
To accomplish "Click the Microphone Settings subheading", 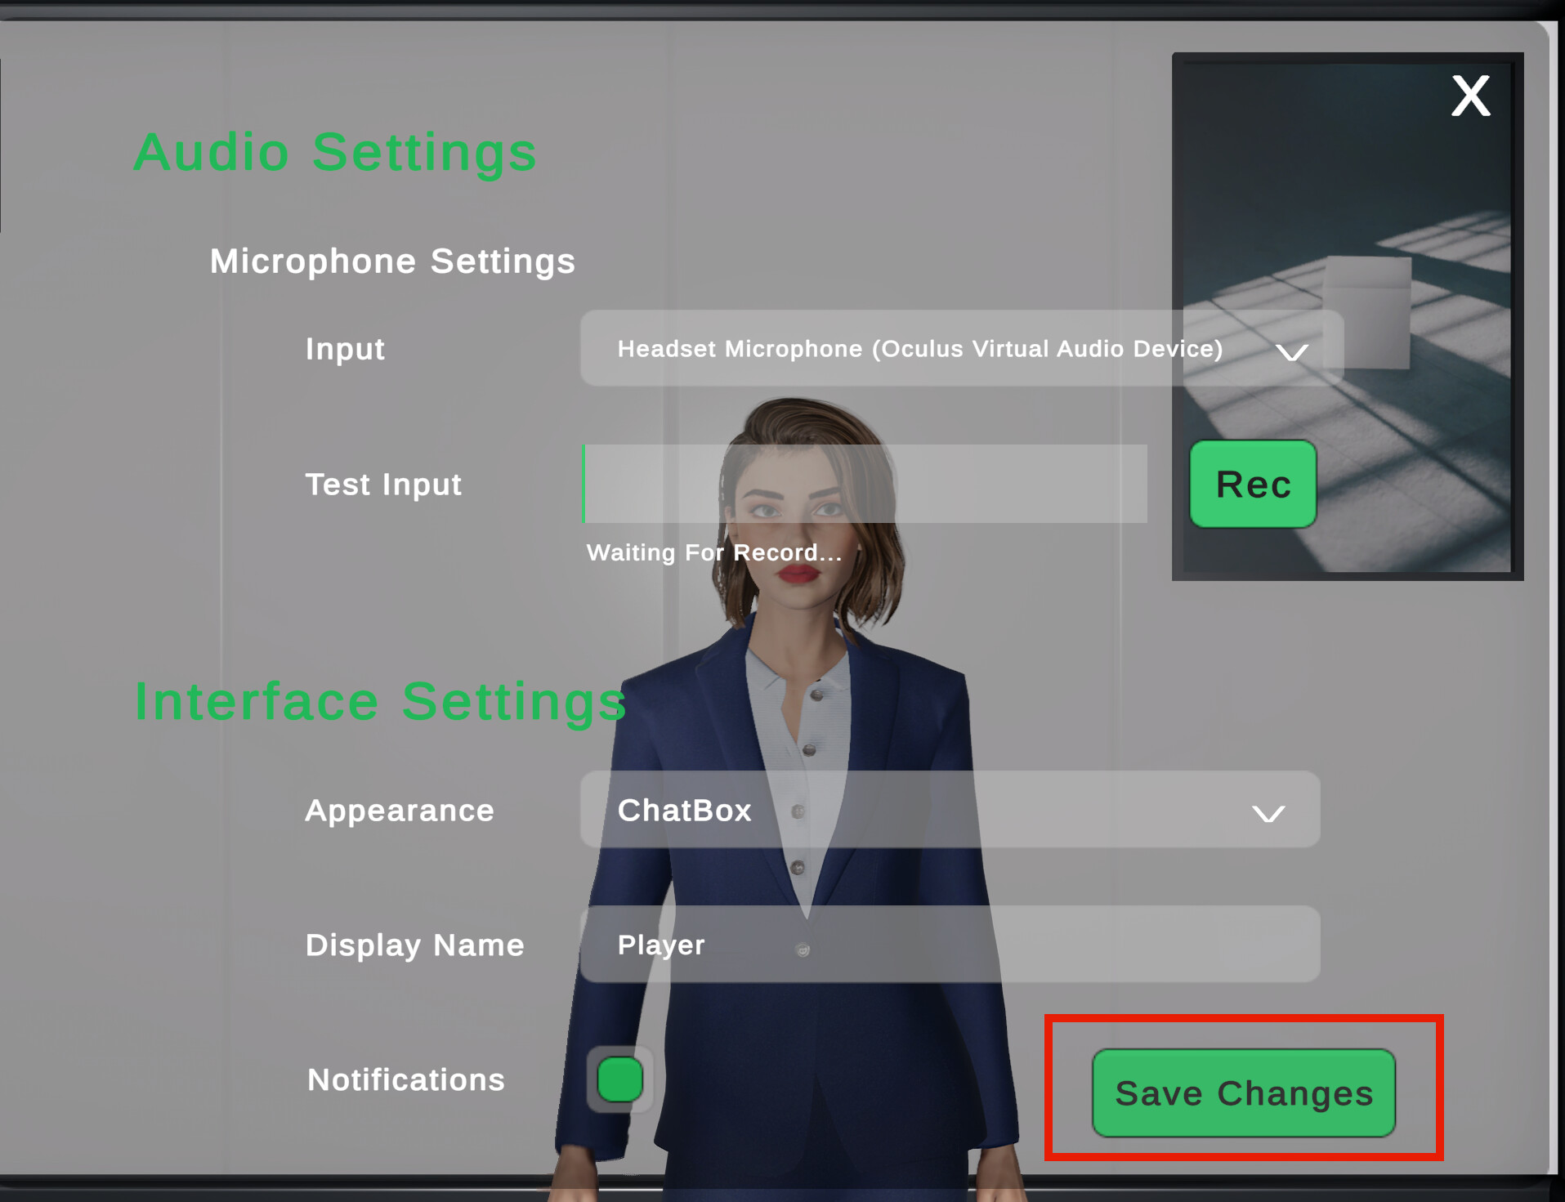I will click(x=393, y=261).
